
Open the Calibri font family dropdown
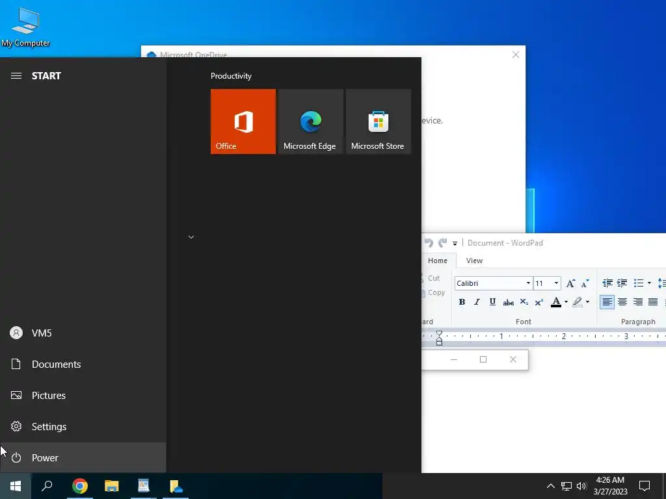click(x=528, y=283)
